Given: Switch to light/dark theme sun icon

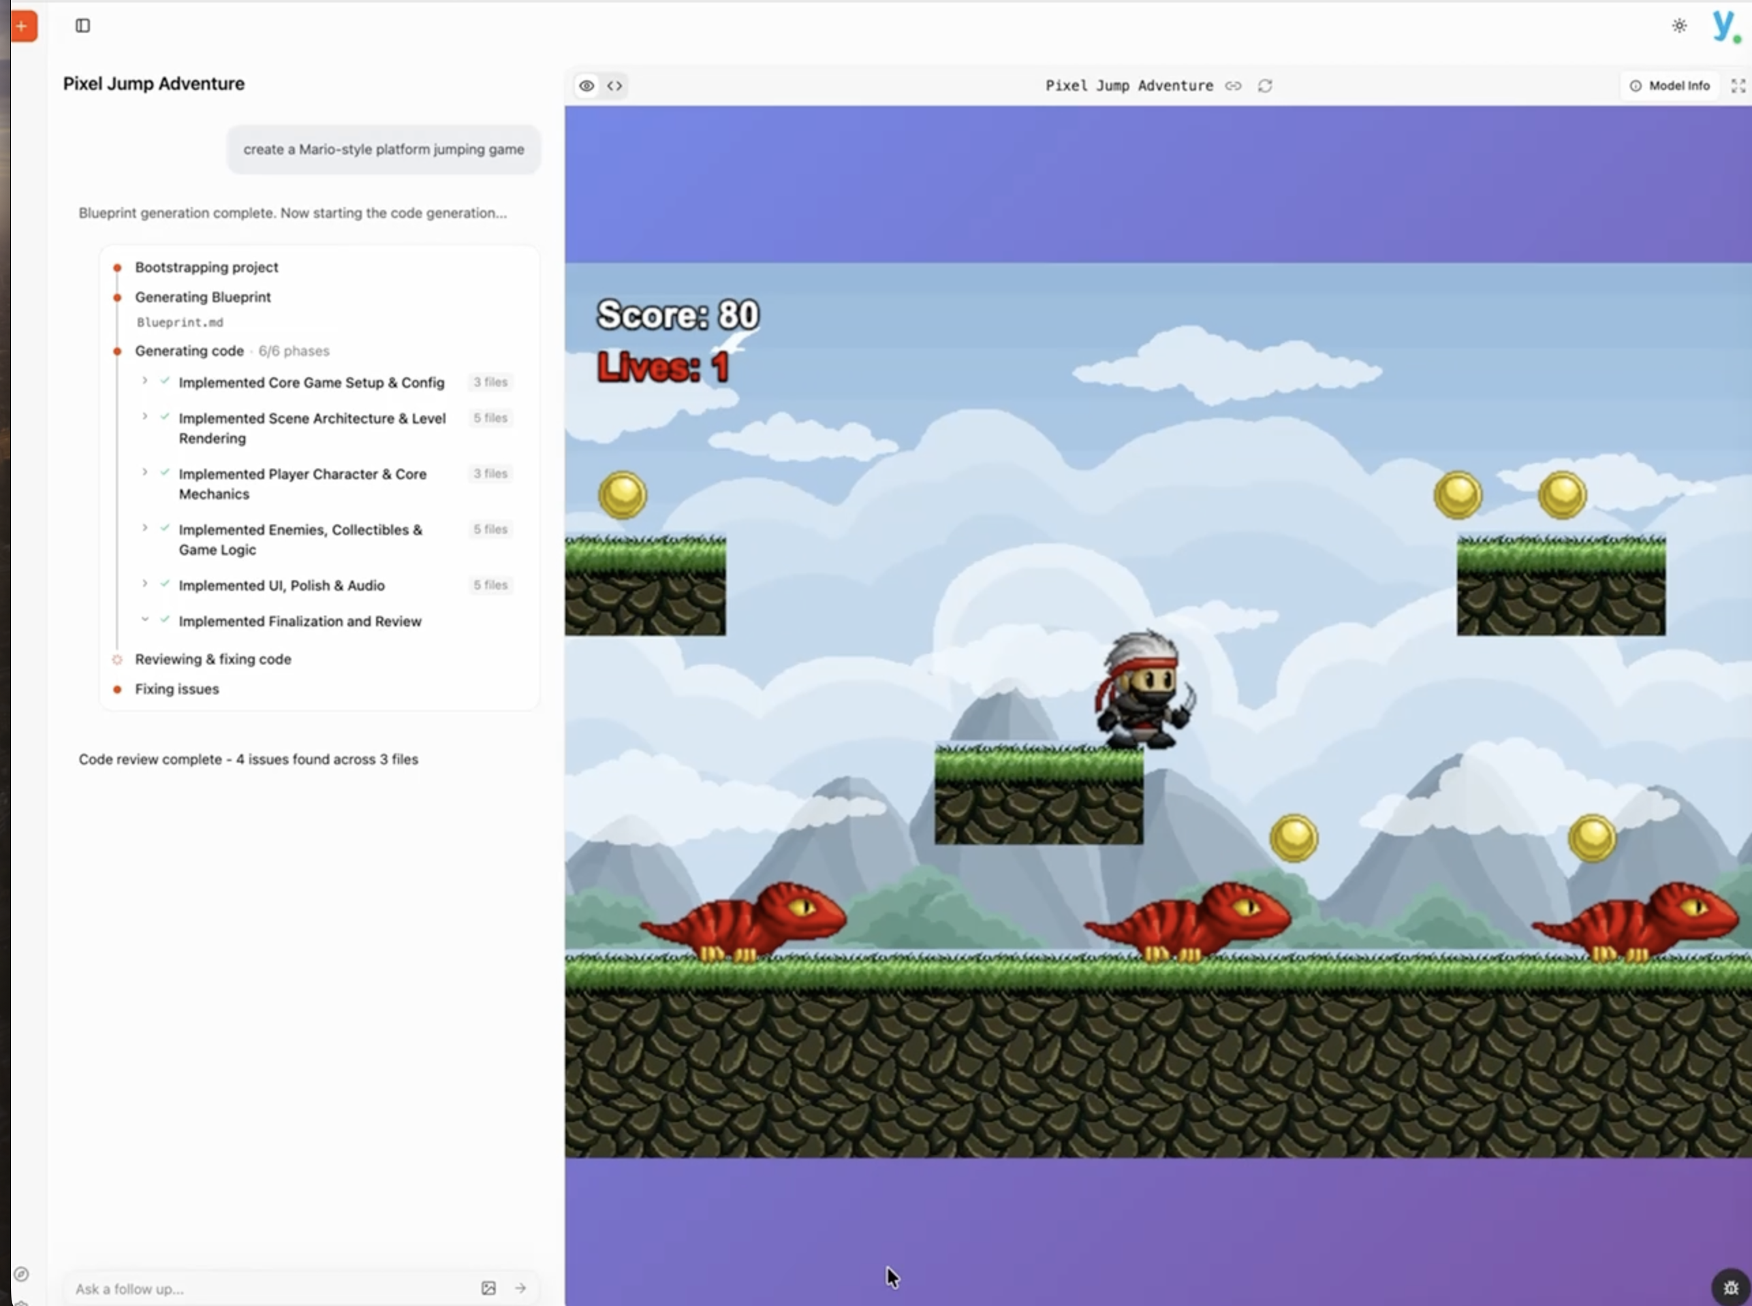Looking at the screenshot, I should click(1679, 26).
